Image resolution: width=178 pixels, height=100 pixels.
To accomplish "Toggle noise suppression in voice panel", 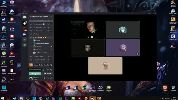I will (48, 70).
